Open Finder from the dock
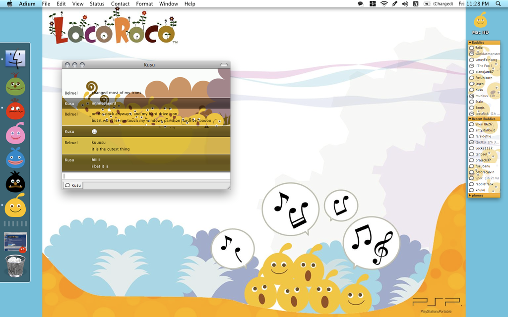The height and width of the screenshot is (317, 508). [15, 58]
